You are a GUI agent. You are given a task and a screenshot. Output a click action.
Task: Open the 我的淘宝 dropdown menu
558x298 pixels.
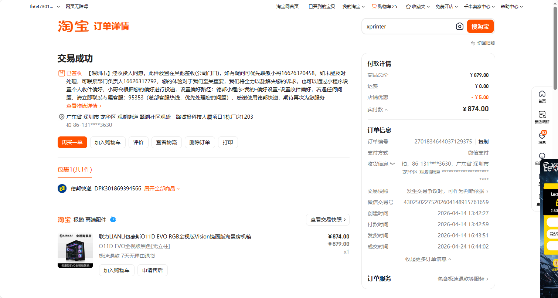(353, 6)
